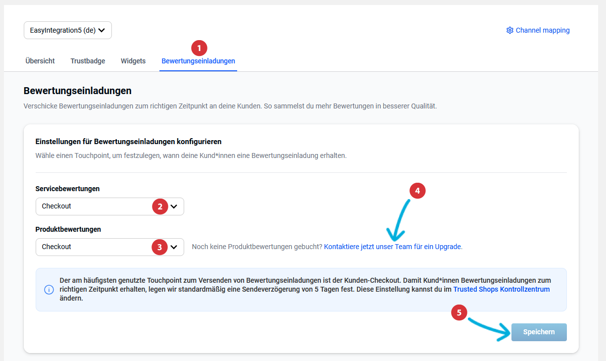Click red badge number 1 above the tab
The width and height of the screenshot is (606, 361).
199,48
